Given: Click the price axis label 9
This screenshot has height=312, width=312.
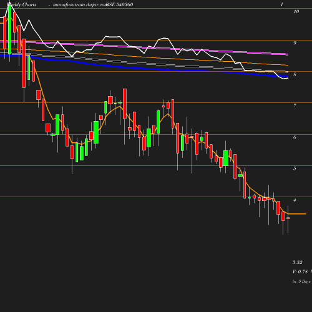Looking at the screenshot, I should point(295,43).
